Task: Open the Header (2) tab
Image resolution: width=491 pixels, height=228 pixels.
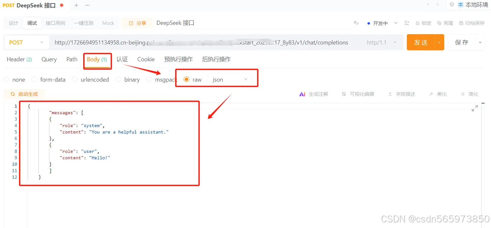Action: click(19, 60)
